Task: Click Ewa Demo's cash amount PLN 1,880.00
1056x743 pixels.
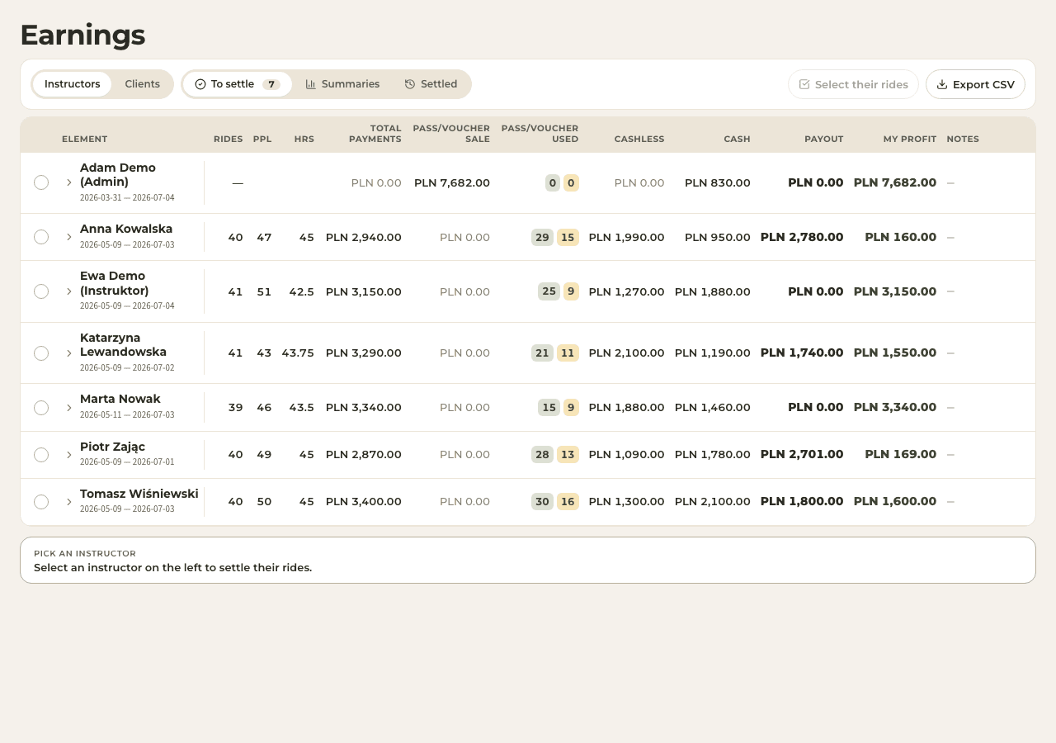Action: [x=713, y=292]
